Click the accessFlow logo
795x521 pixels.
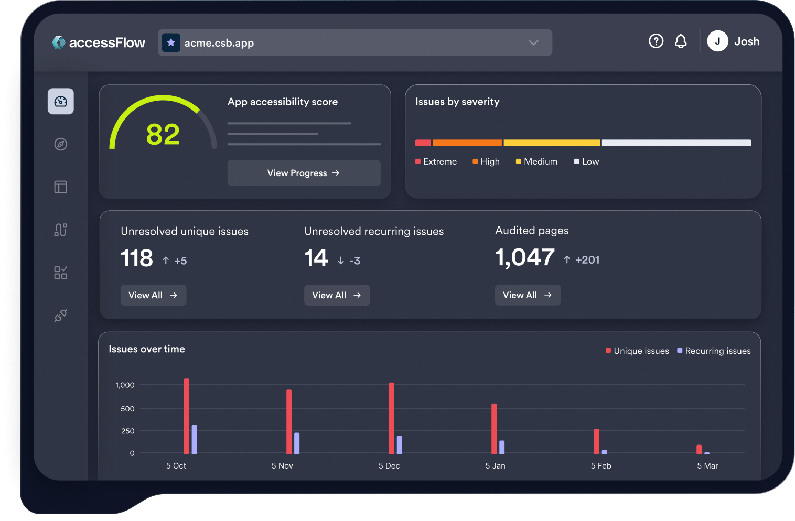pyautogui.click(x=99, y=43)
